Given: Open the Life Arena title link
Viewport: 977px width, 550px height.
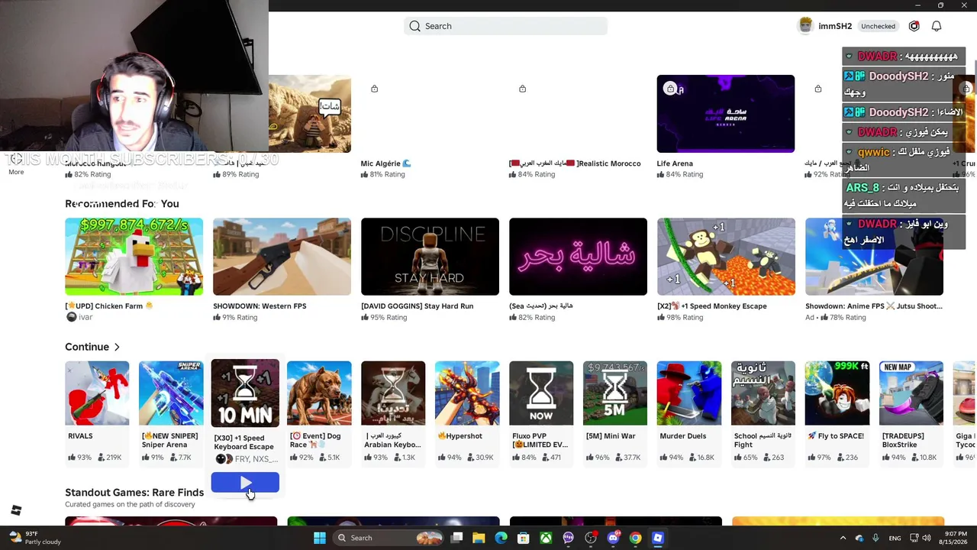Looking at the screenshot, I should (675, 163).
